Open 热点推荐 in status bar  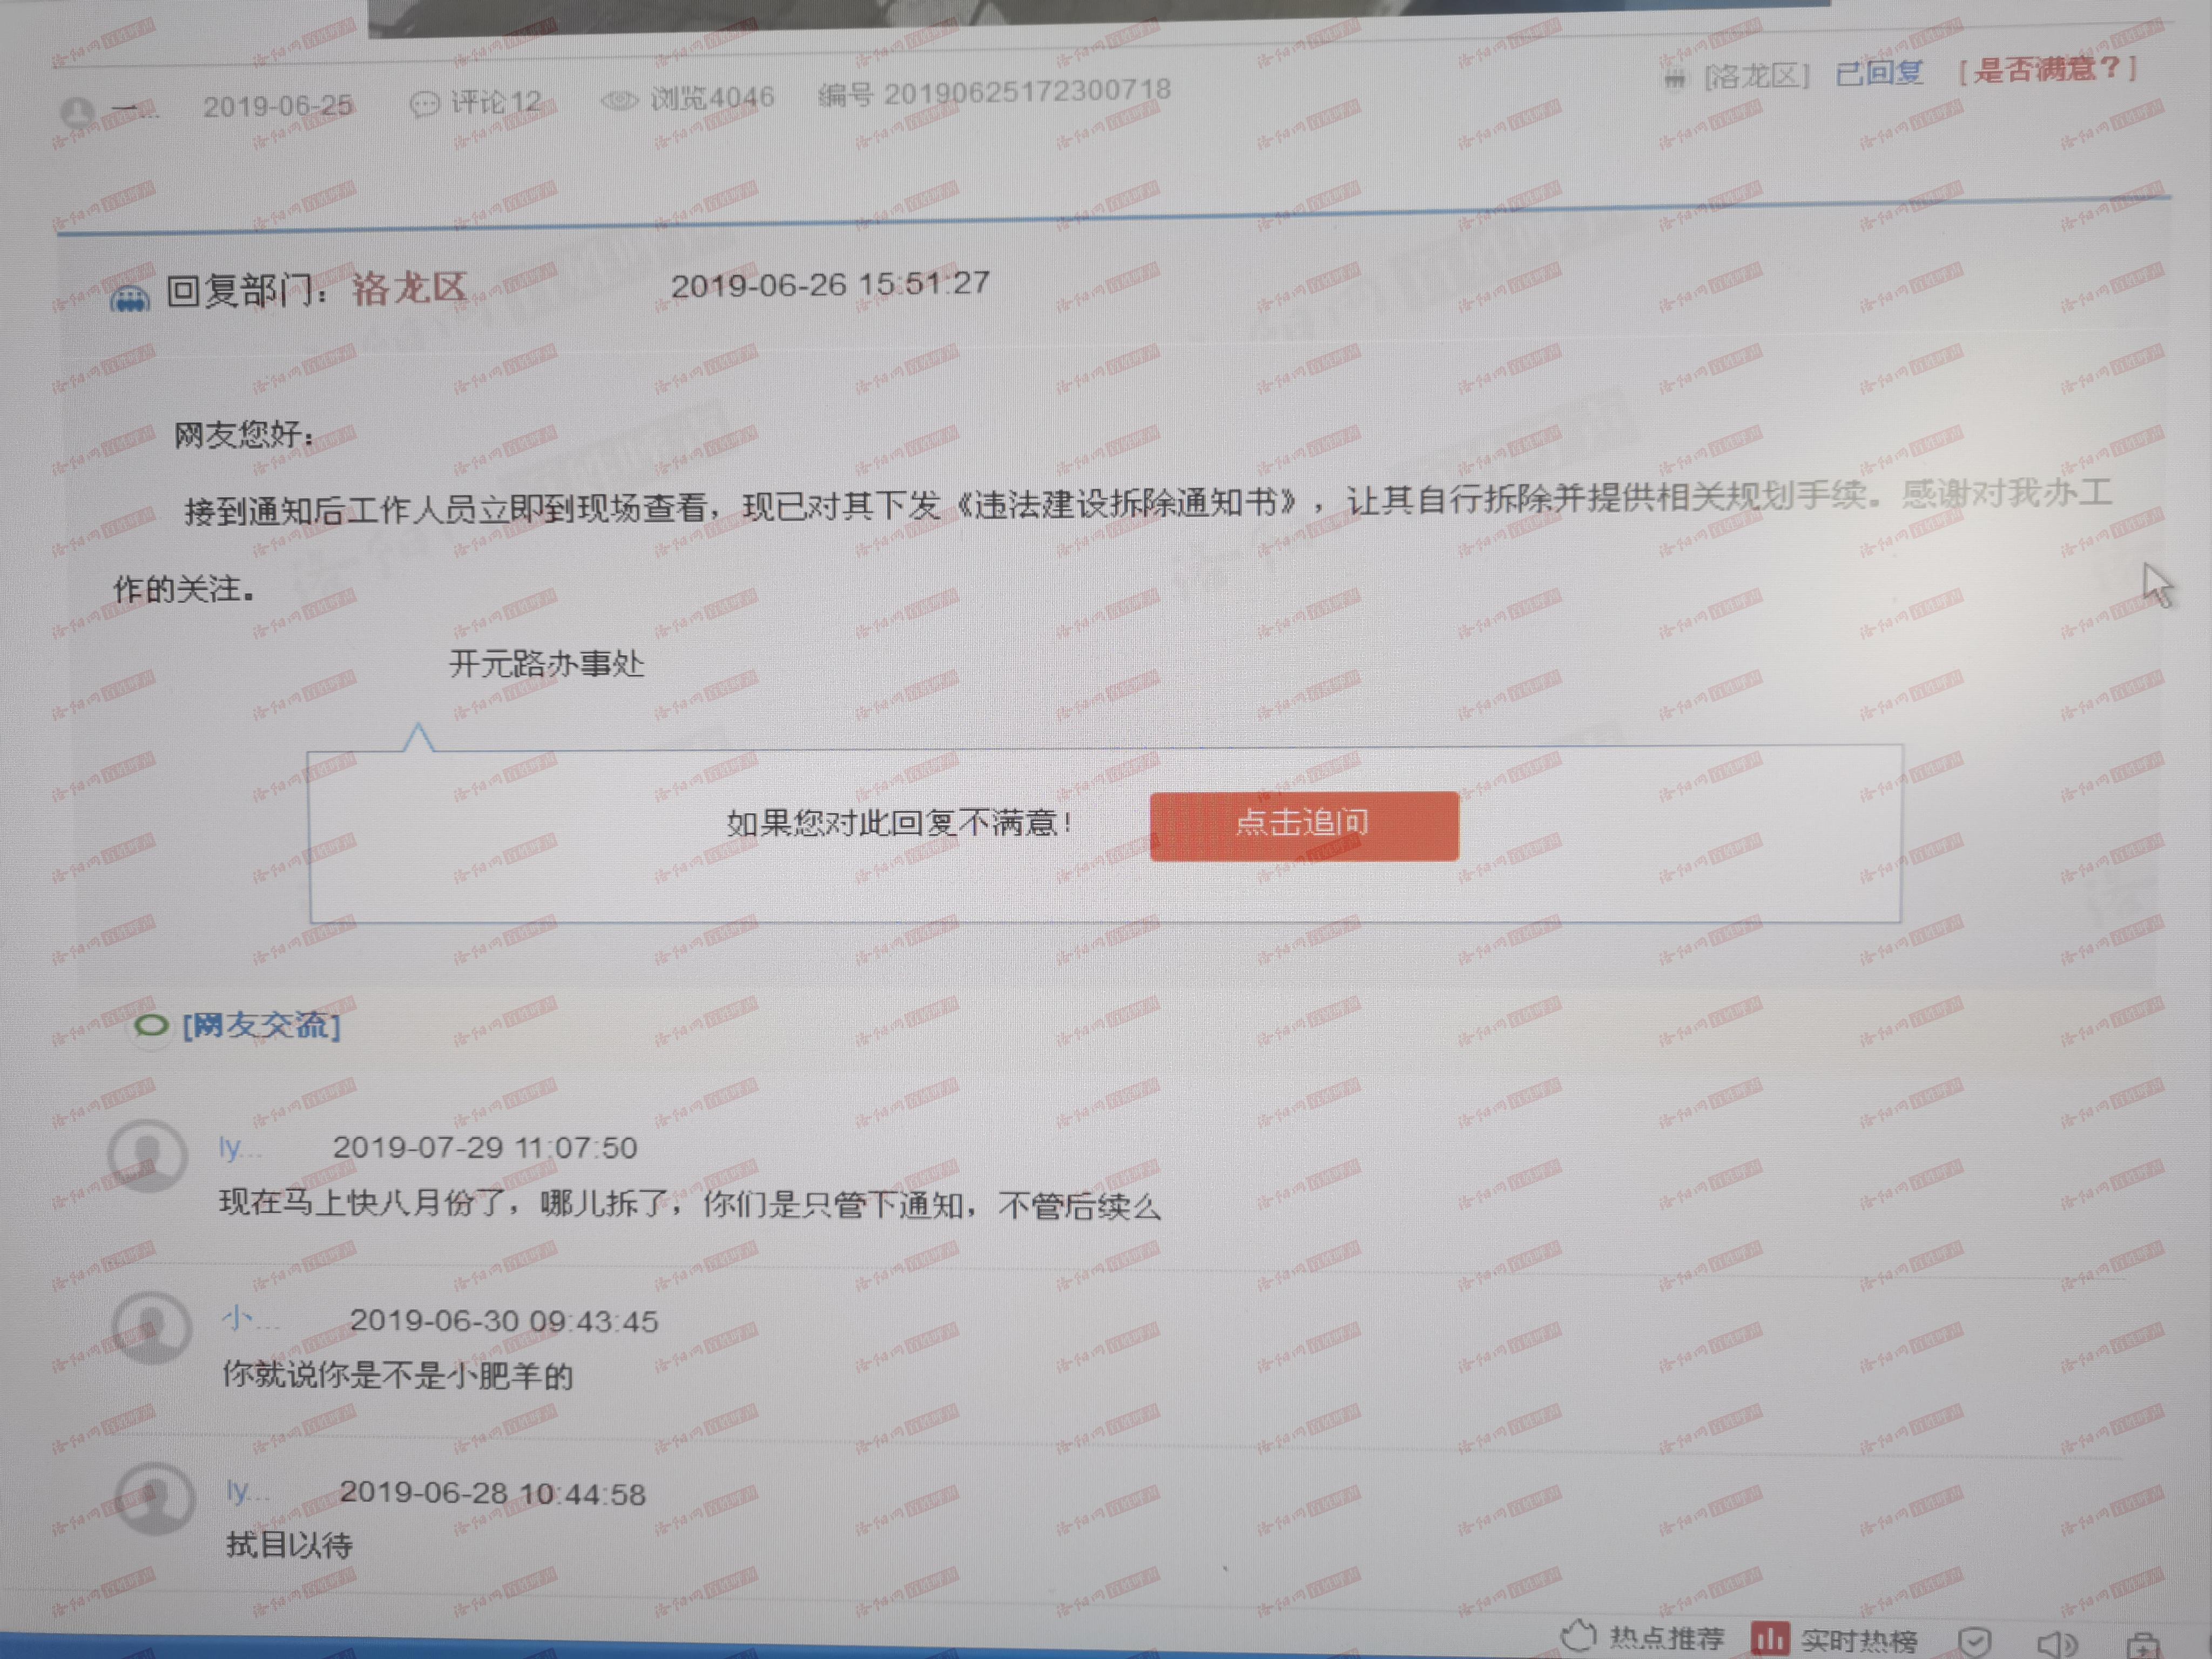click(1667, 1639)
